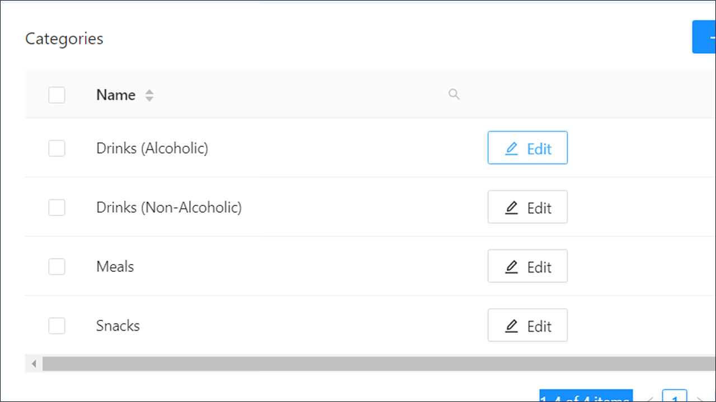
Task: Check the Drinks (Non-Alcoholic) row checkbox
Action: tap(56, 208)
